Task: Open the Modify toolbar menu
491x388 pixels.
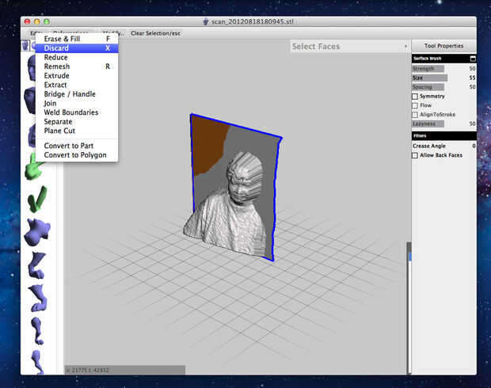Action: coord(113,33)
